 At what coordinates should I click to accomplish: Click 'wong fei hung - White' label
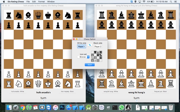click(111, 91)
